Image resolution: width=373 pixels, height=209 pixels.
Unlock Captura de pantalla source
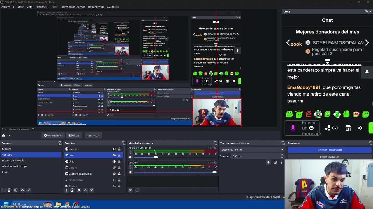(119, 174)
